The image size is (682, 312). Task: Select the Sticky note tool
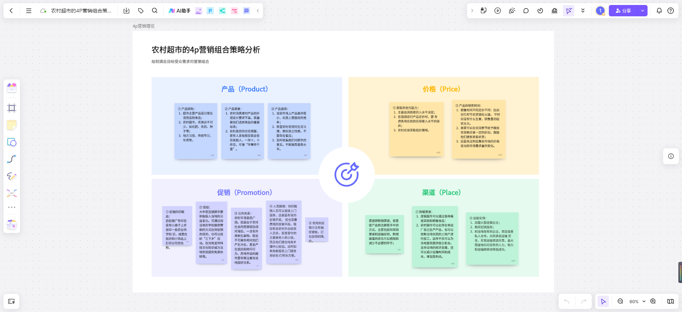[x=12, y=125]
